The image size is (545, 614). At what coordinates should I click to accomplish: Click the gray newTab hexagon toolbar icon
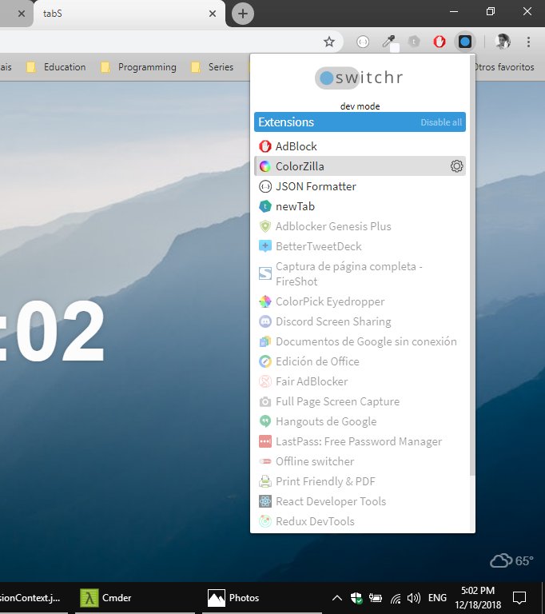[414, 41]
